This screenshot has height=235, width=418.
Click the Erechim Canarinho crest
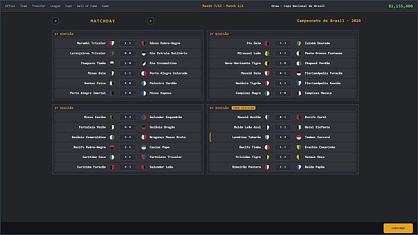click(x=299, y=147)
